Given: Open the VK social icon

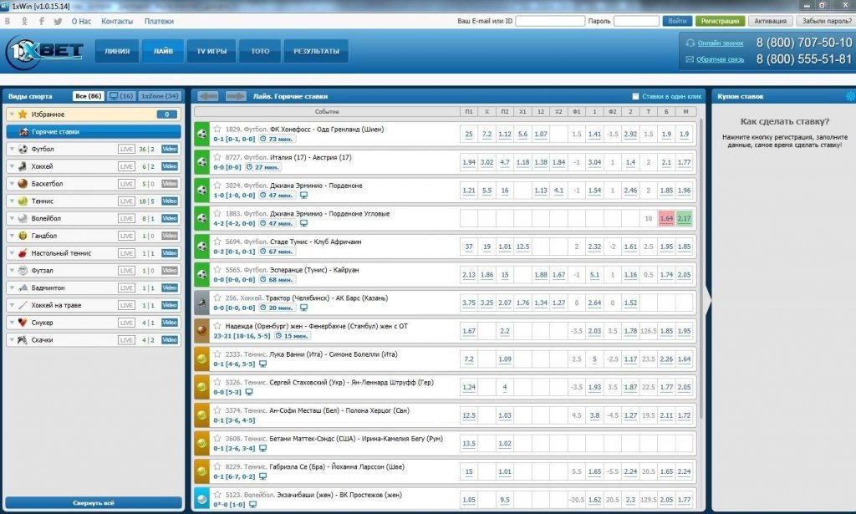Looking at the screenshot, I should tap(8, 21).
